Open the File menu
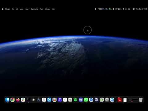Viewport: 148px width, 111px height. pyautogui.click(x=13, y=9)
